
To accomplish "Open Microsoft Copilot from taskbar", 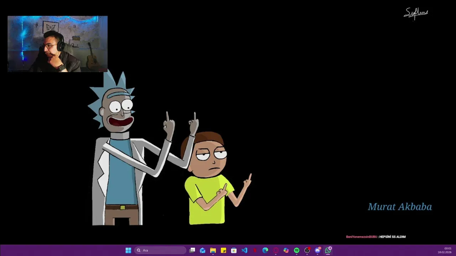I will click(x=286, y=250).
